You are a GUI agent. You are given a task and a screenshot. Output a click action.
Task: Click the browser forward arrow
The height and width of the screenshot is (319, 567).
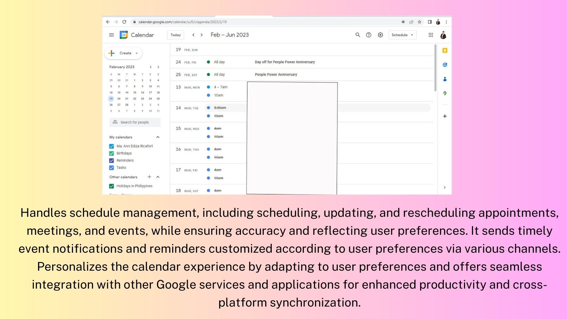(x=116, y=22)
